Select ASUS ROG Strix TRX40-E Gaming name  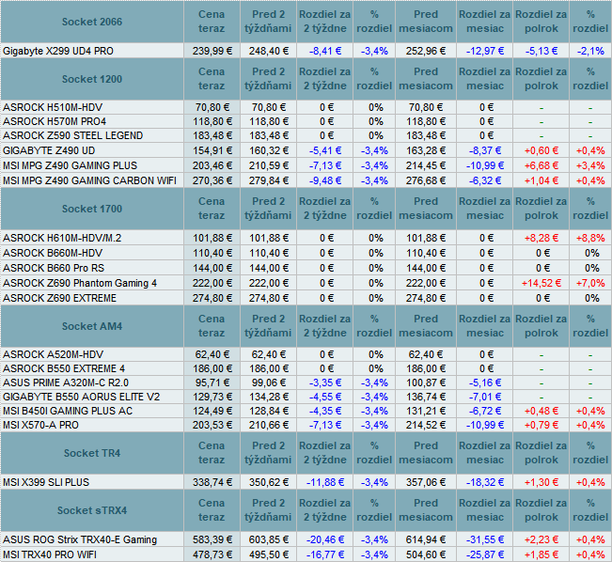tap(80, 539)
